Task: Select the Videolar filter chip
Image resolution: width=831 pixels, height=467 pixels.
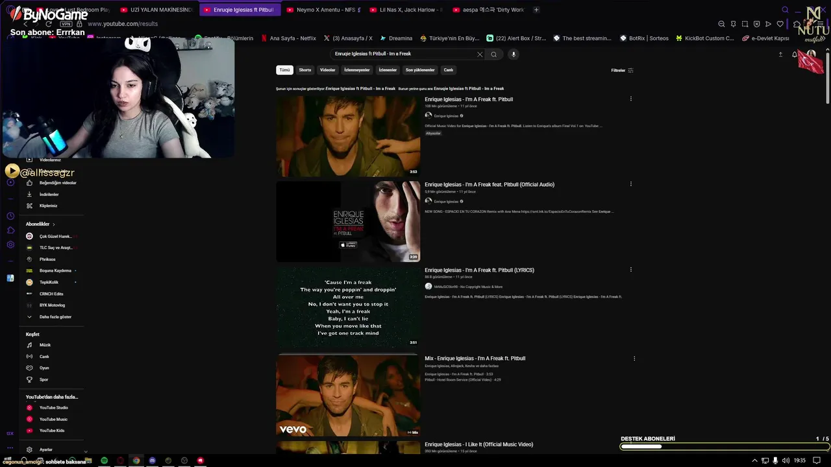Action: (328, 70)
